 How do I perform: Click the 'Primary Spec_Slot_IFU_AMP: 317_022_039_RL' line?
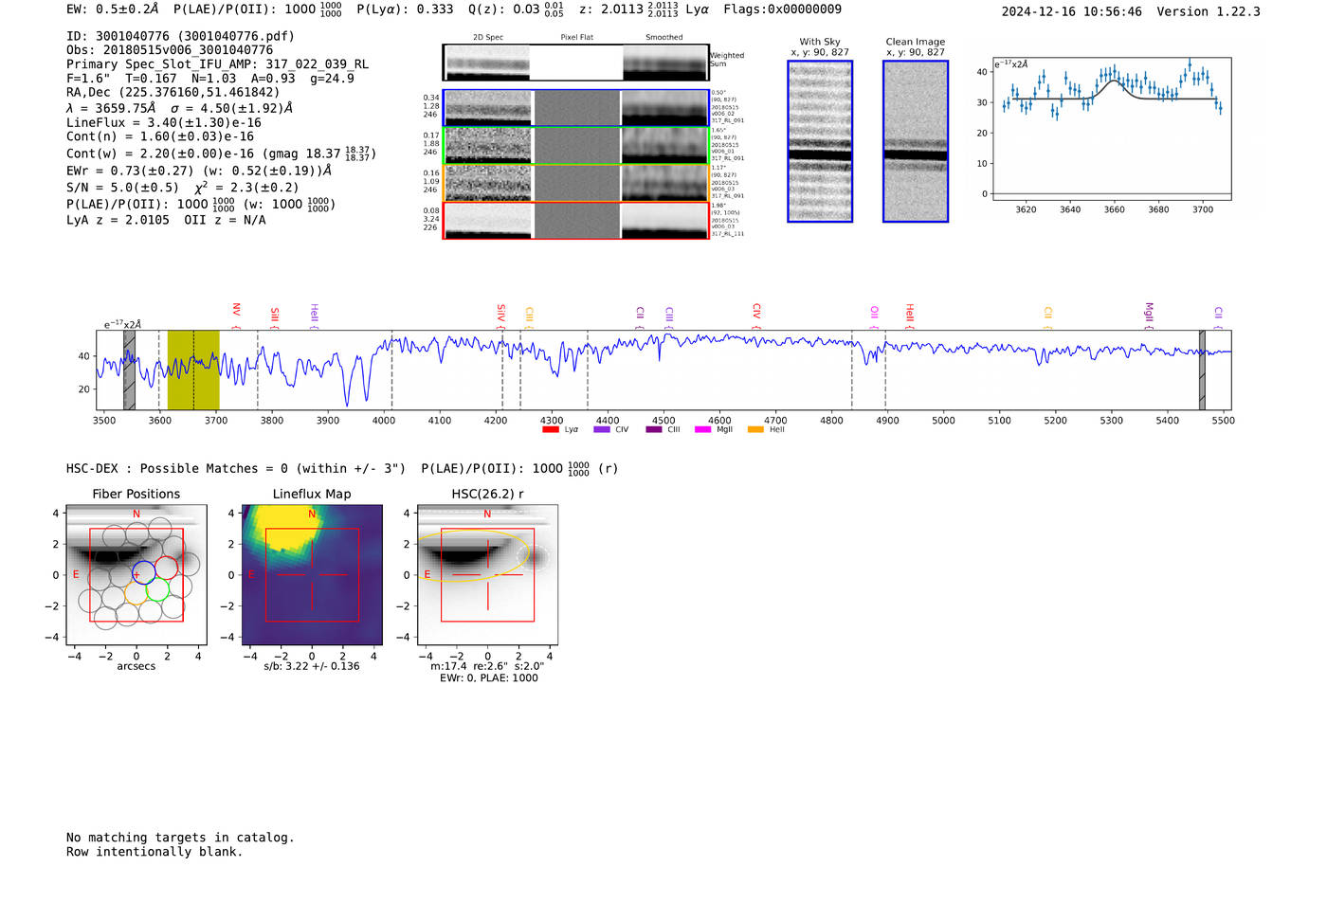(217, 64)
